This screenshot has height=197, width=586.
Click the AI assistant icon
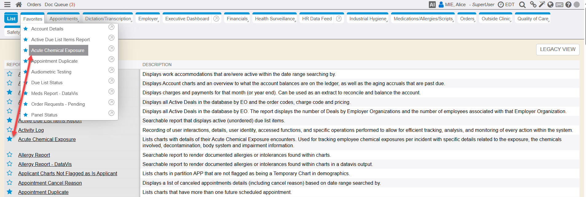point(432,5)
